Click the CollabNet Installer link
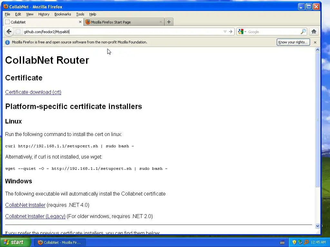 [x=25, y=205]
